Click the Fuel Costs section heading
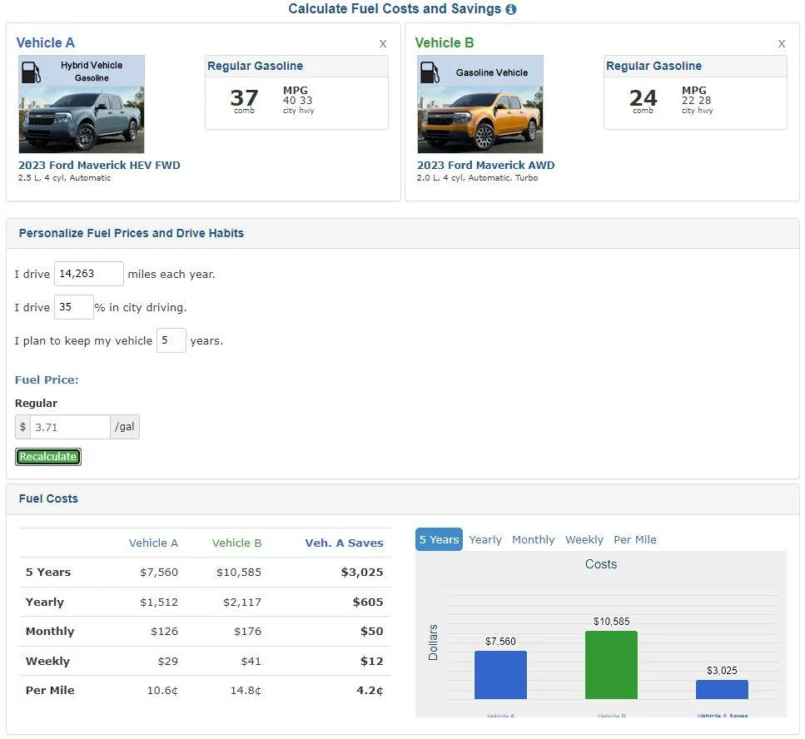 [x=48, y=498]
